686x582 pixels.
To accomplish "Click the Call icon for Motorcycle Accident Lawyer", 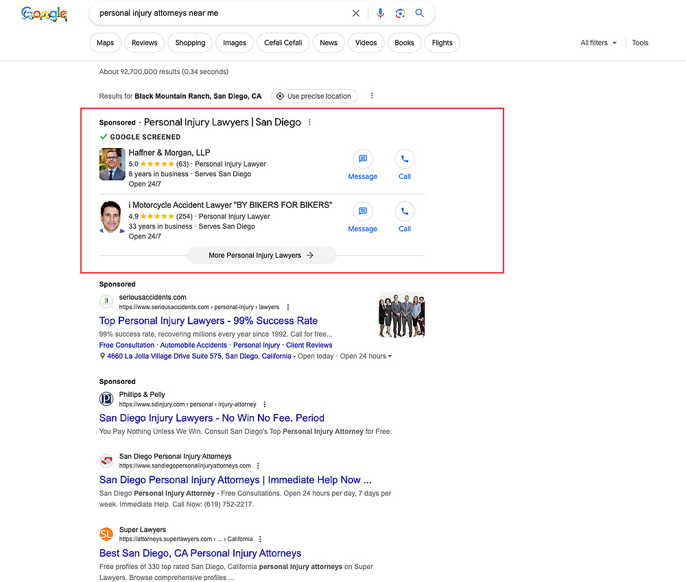I will [405, 211].
